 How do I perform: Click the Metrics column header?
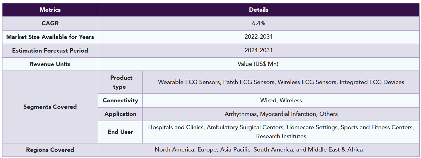pos(50,10)
